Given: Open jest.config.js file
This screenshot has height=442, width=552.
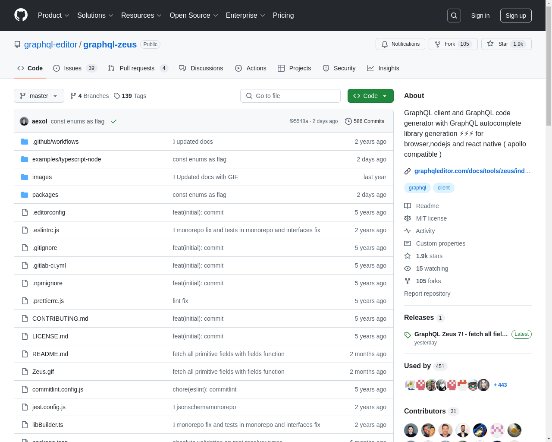Looking at the screenshot, I should point(49,407).
